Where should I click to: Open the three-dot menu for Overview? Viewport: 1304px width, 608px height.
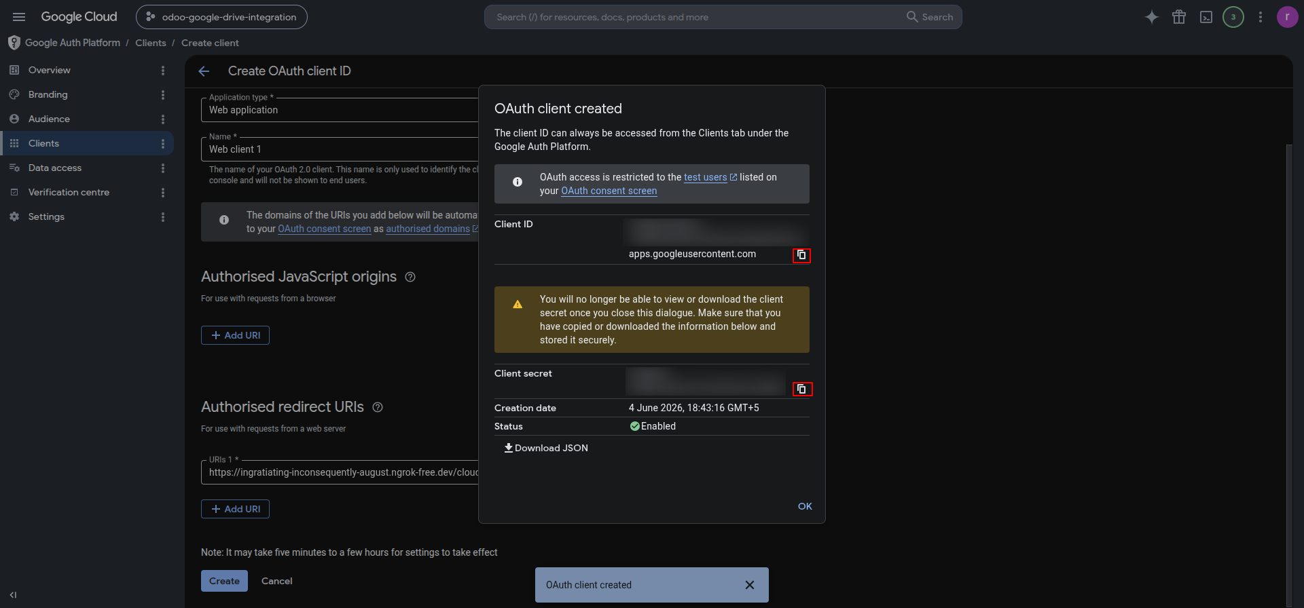(163, 71)
